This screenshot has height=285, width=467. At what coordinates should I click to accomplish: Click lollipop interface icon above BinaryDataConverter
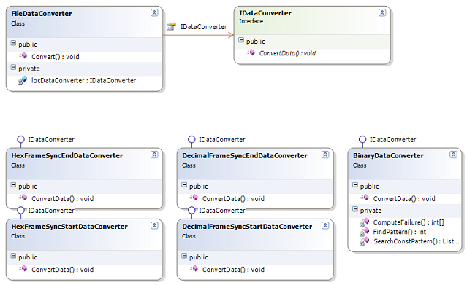362,141
